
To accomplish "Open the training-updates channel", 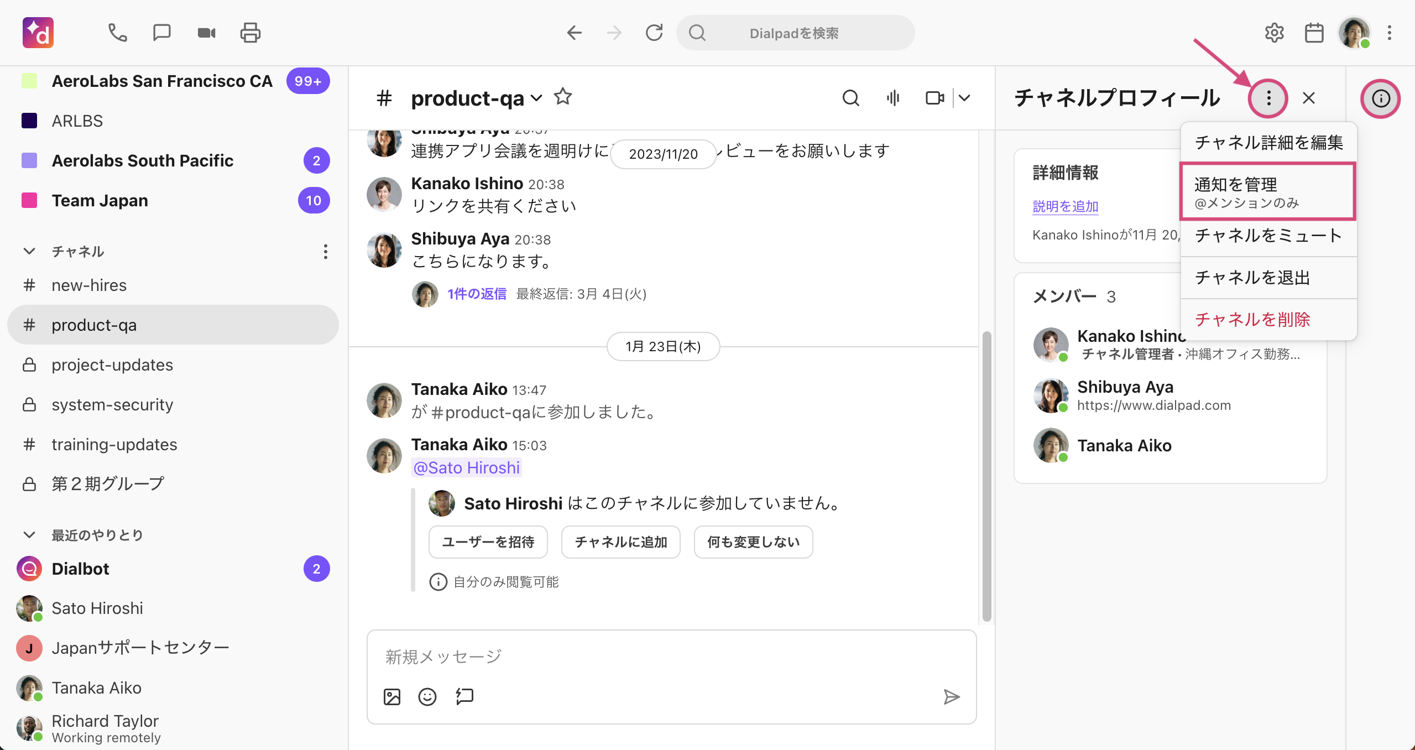I will point(114,444).
